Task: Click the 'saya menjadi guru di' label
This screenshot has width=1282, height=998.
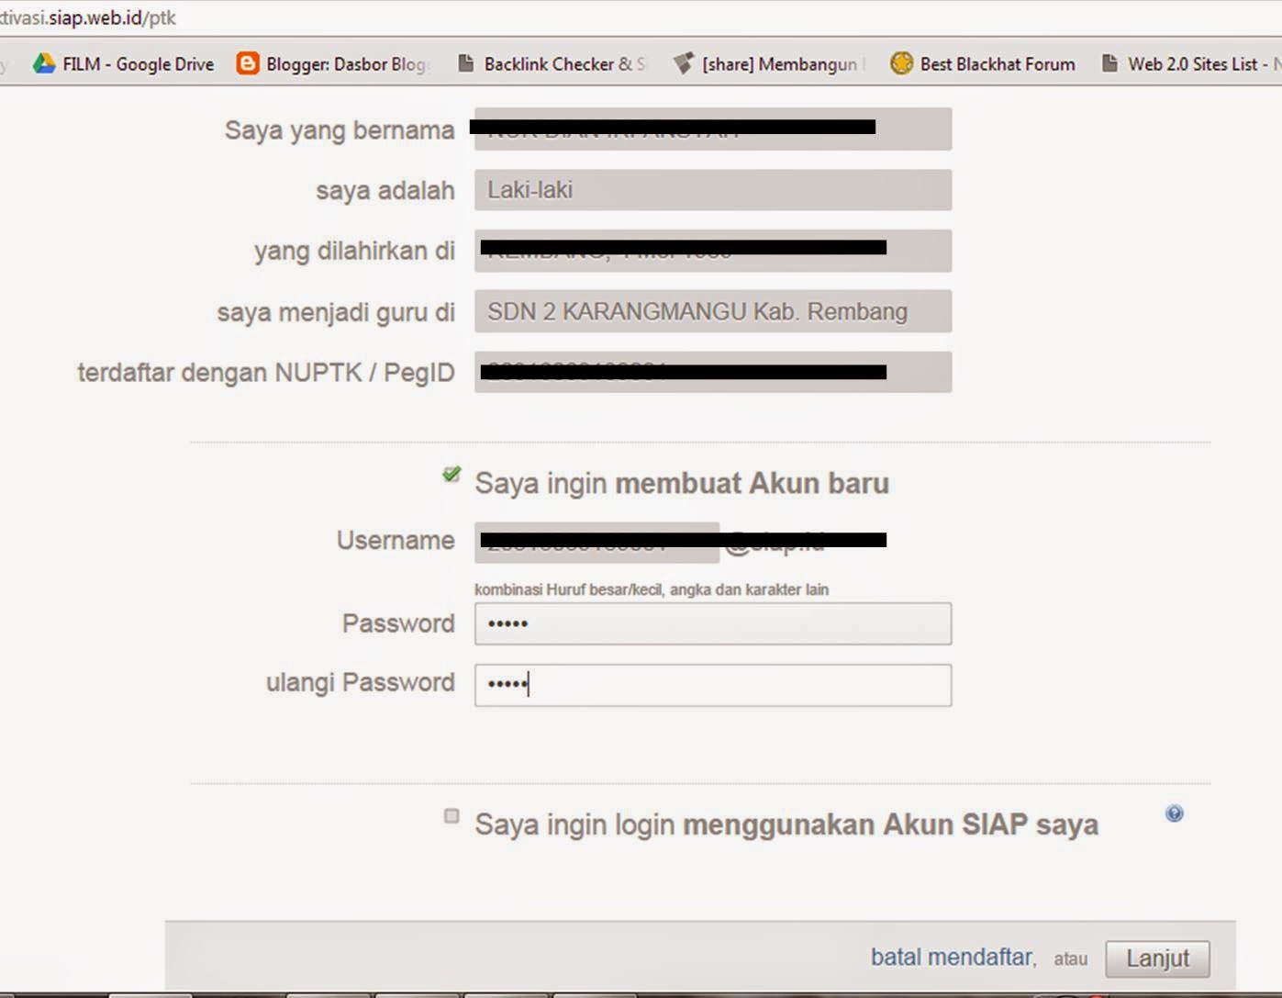Action: click(x=336, y=313)
